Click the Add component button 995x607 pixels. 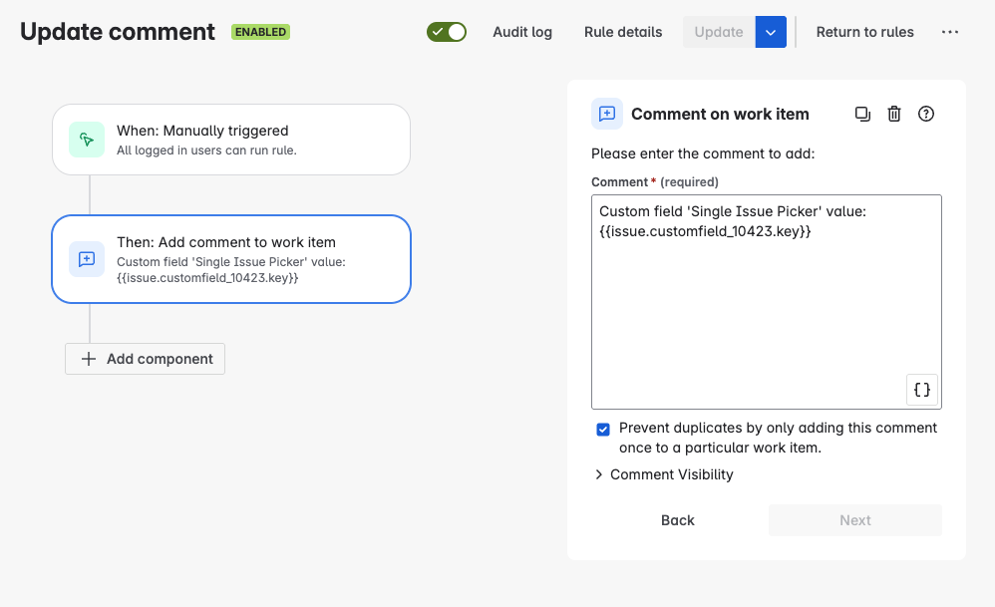146,359
